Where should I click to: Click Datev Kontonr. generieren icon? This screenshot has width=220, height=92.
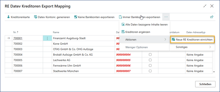point(36,17)
